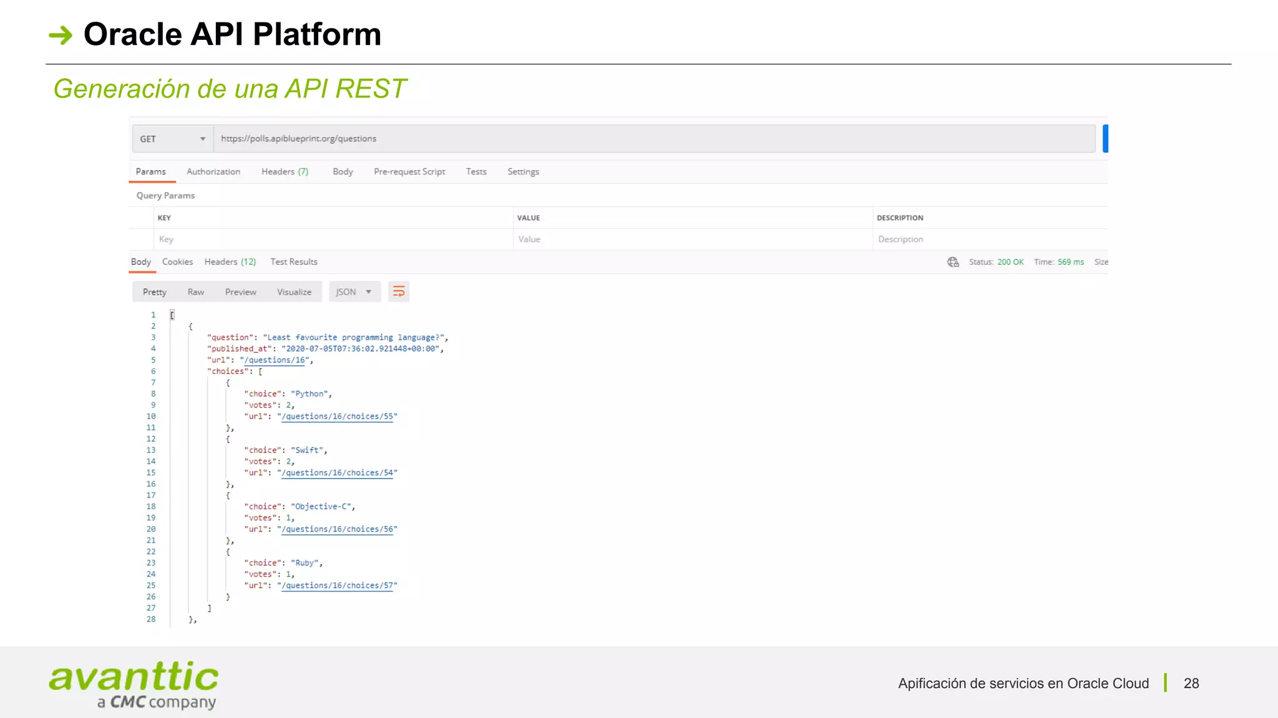Switch to the Tests tab
This screenshot has width=1278, height=718.
pyautogui.click(x=476, y=171)
